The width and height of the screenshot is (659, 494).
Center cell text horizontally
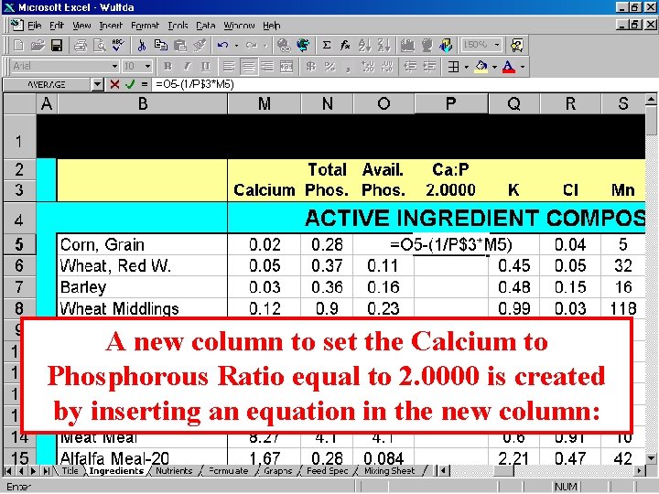pos(248,67)
